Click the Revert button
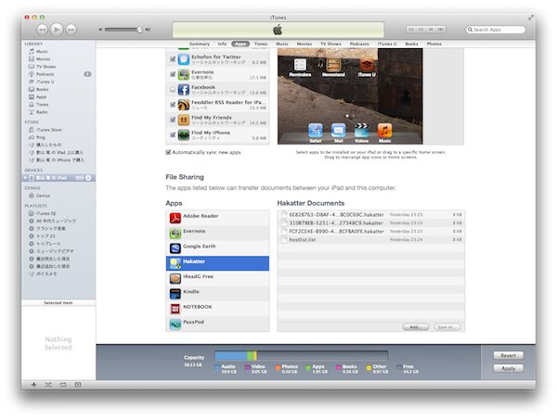 (509, 355)
